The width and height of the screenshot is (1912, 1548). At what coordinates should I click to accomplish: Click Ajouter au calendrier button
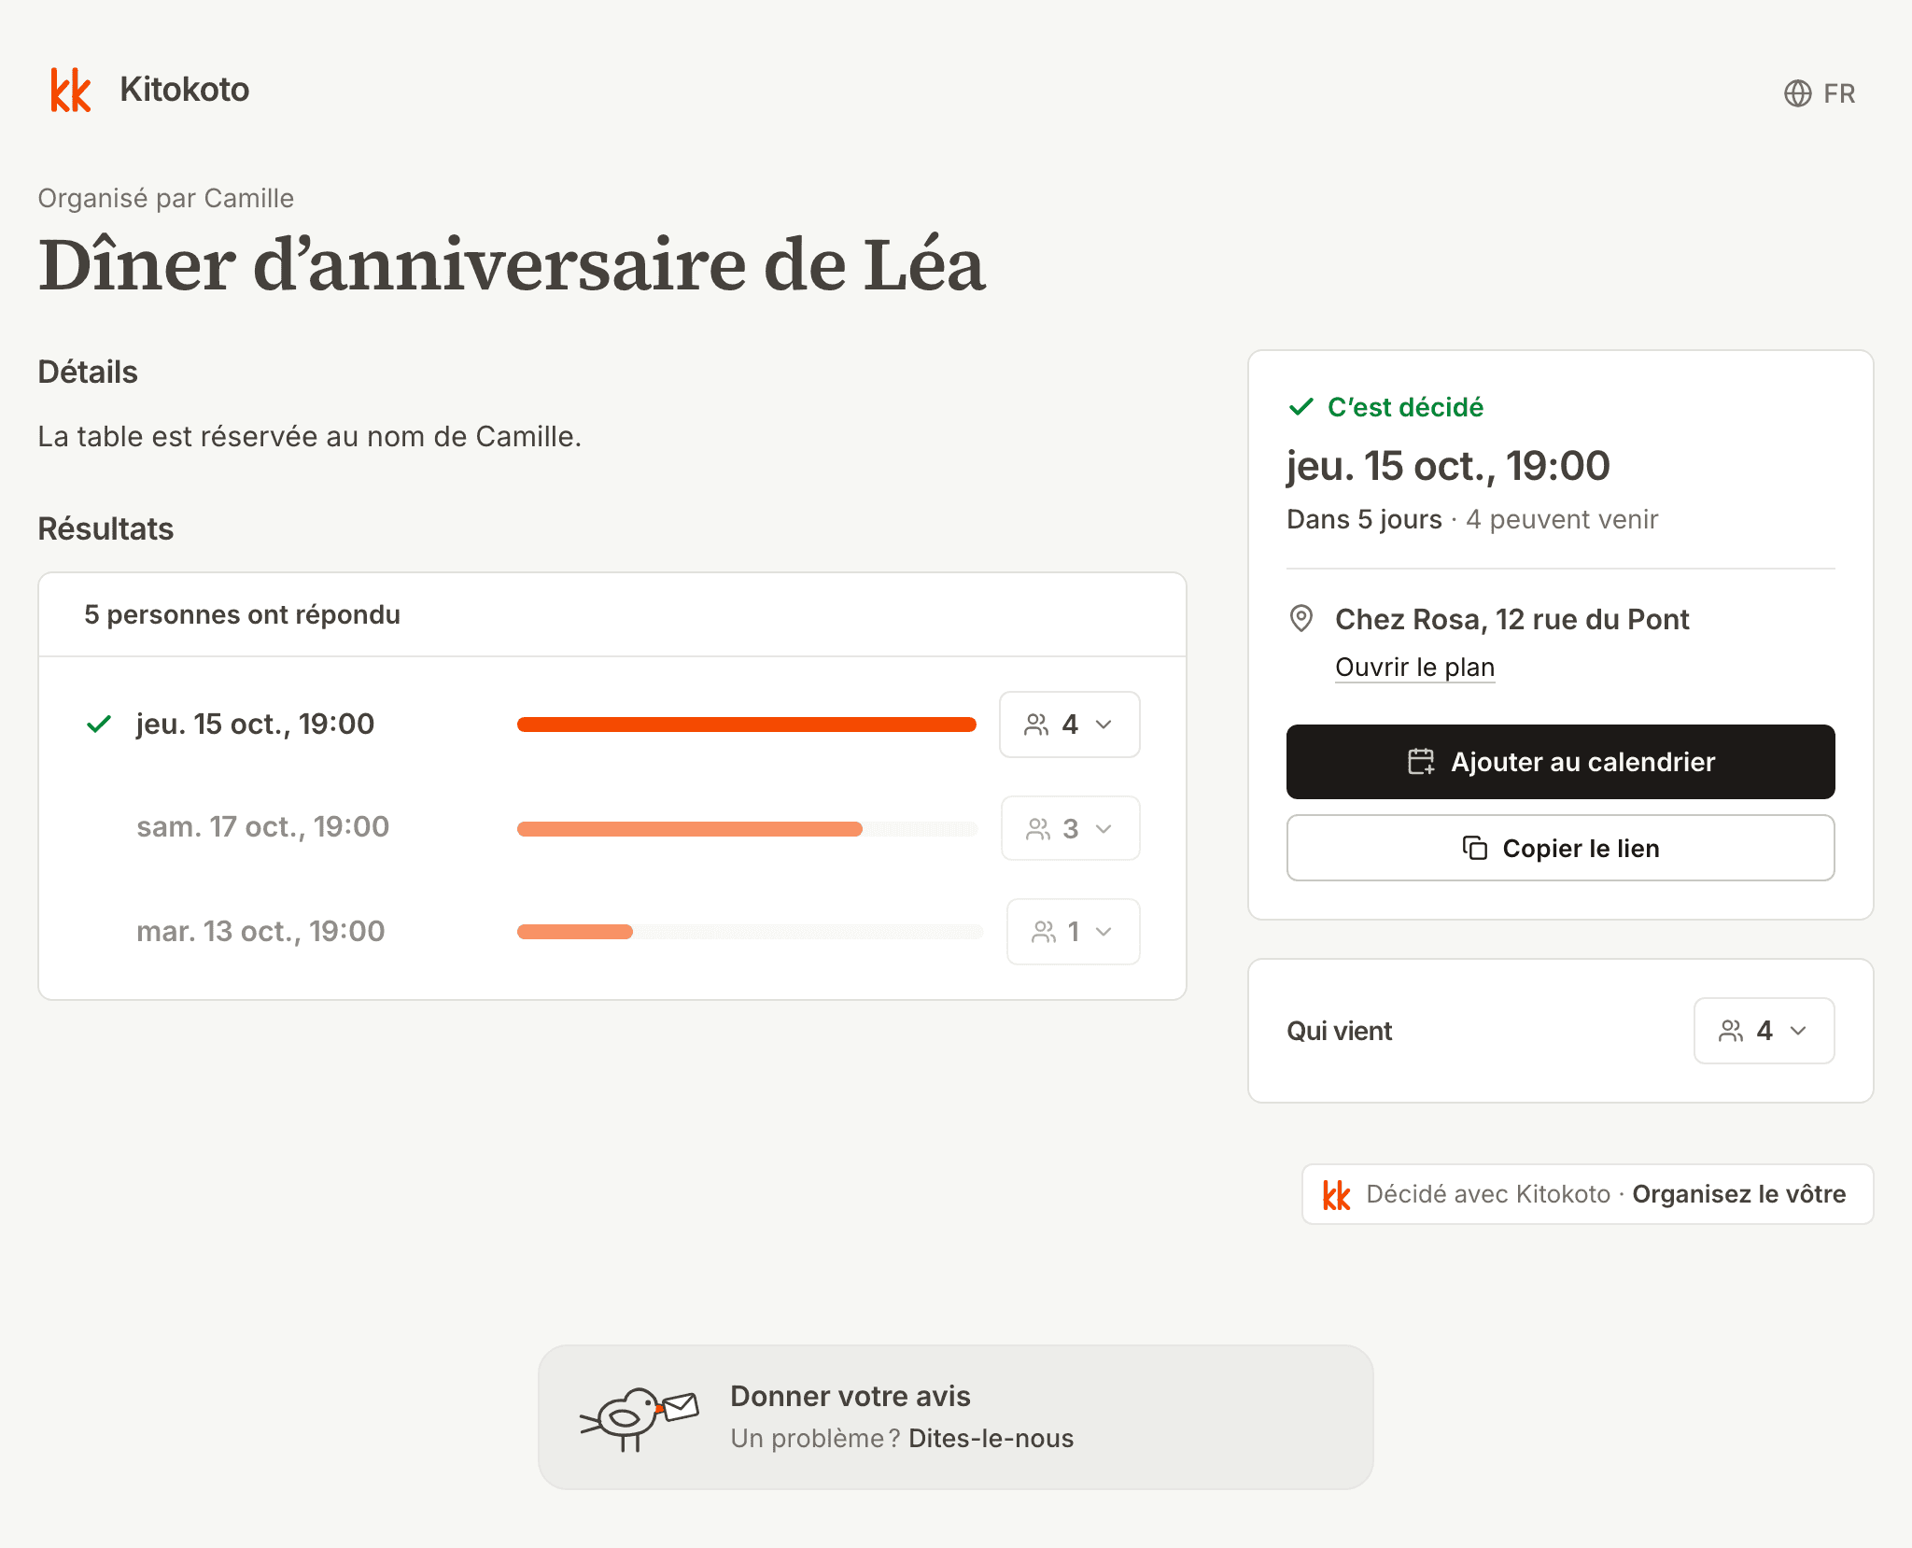click(x=1560, y=762)
